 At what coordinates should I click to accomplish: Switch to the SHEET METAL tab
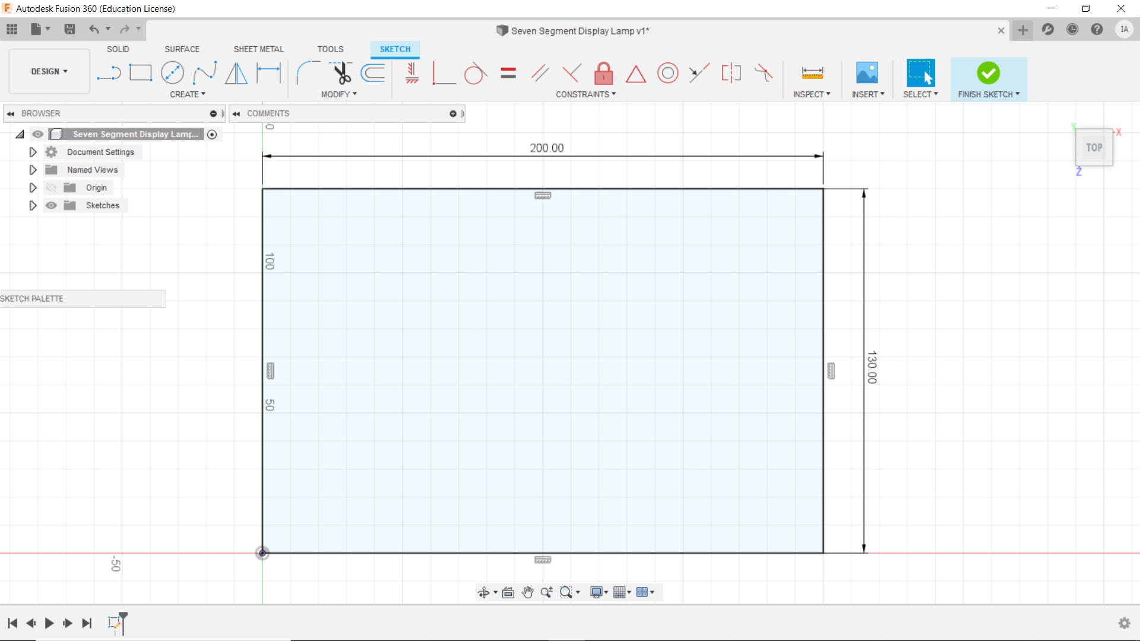click(x=258, y=49)
